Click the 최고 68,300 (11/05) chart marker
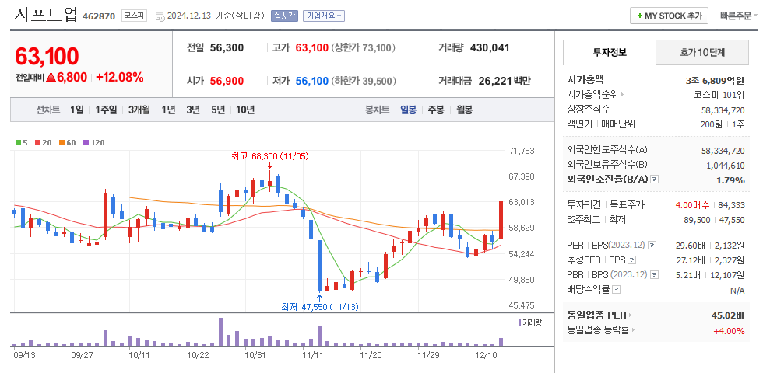Image resolution: width=763 pixels, height=373 pixels. click(x=269, y=156)
